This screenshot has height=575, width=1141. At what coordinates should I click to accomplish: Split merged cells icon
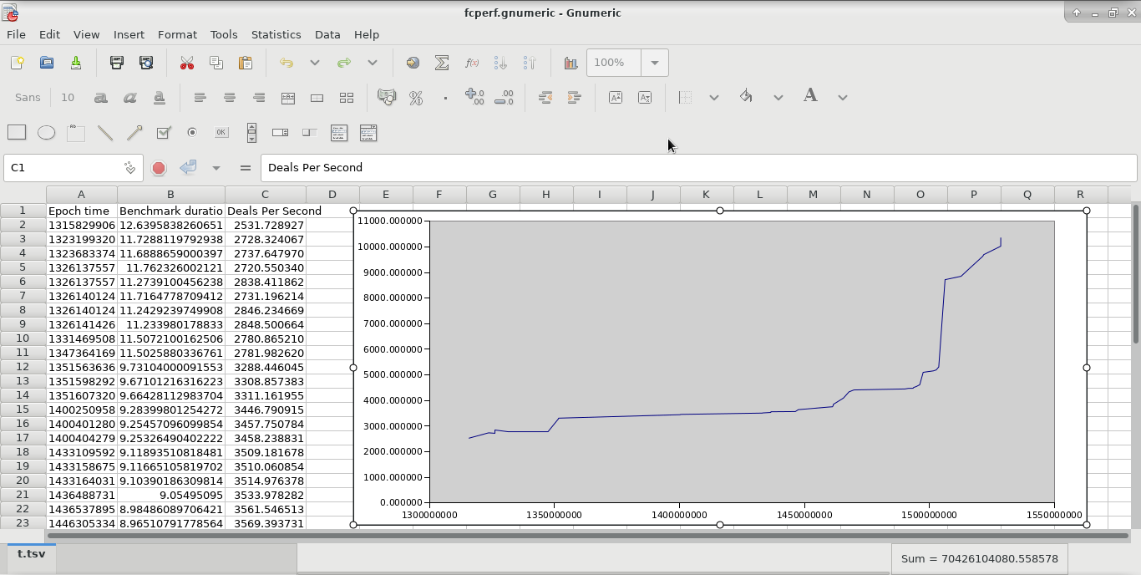[x=346, y=98]
